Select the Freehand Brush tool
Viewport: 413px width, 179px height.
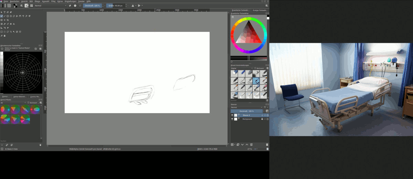(1, 16)
